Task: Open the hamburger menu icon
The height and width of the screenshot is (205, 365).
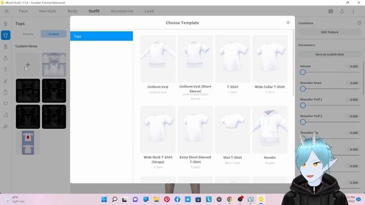Action: (x=6, y=11)
